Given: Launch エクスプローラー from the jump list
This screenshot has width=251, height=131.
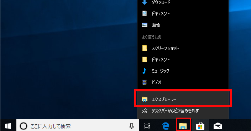Looking at the screenshot, I should tap(183, 99).
